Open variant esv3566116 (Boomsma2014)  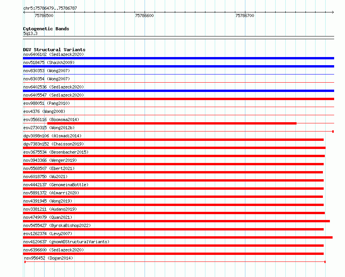(x=51, y=119)
